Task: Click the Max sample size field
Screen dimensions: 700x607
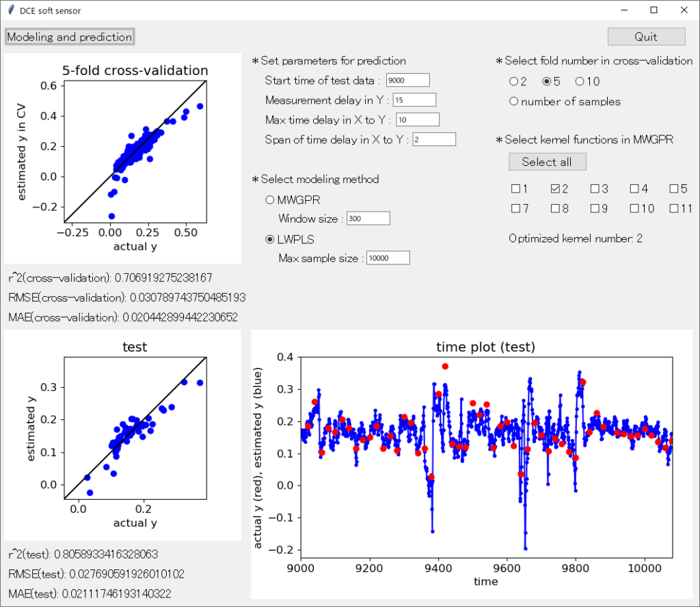Action: pos(388,258)
